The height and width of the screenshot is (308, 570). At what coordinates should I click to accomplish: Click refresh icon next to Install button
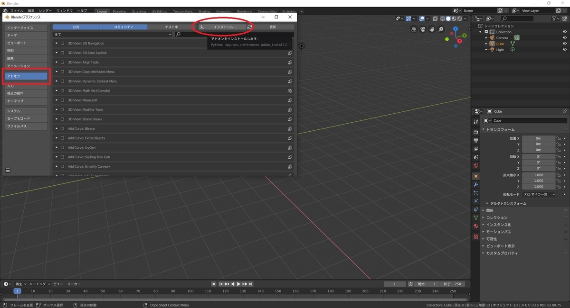(249, 27)
